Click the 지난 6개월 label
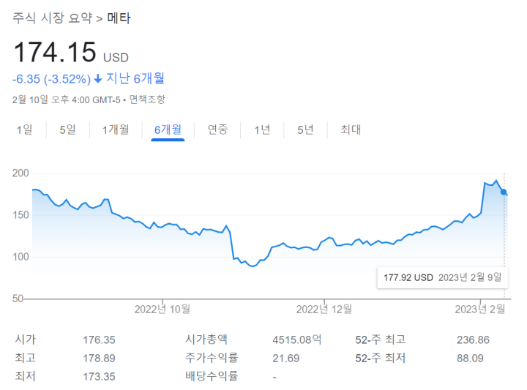This screenshot has height=390, width=527. pos(135,78)
